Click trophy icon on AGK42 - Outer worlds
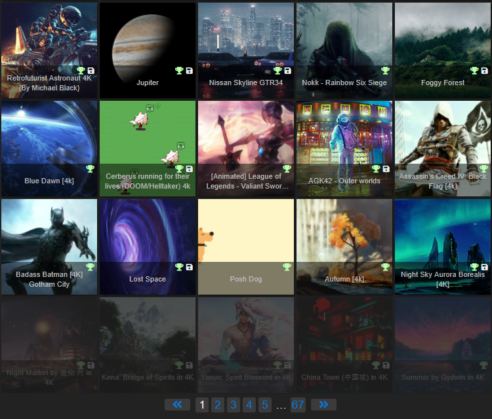 click(x=376, y=169)
